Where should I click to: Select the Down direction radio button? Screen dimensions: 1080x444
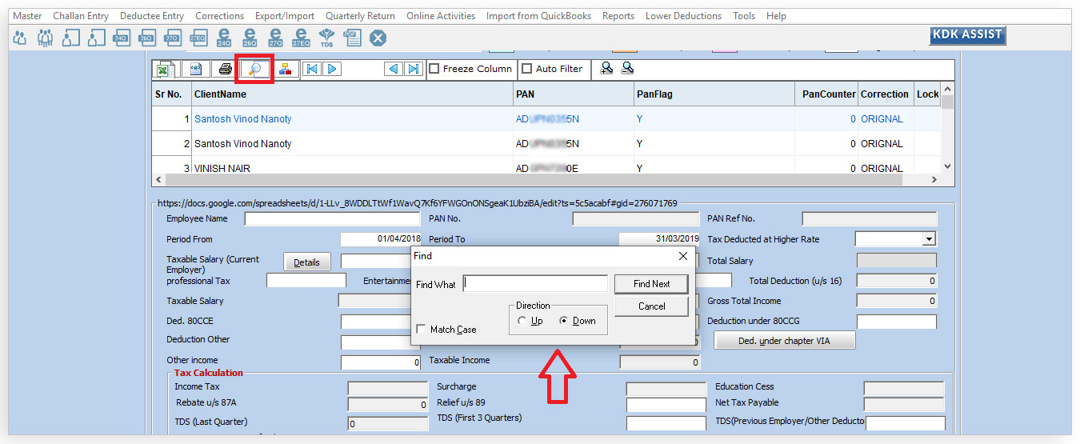[x=564, y=321]
